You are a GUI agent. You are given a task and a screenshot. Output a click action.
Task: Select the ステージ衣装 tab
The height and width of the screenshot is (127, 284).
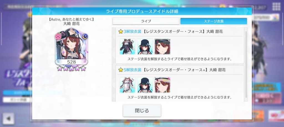[x=214, y=21]
